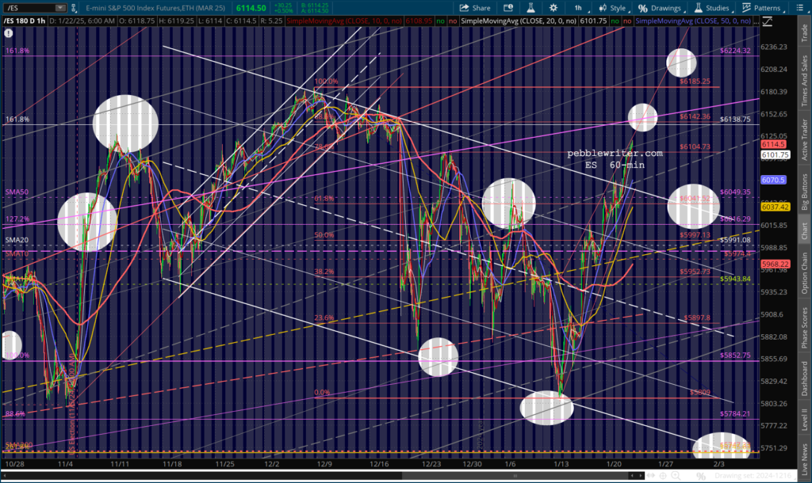The height and width of the screenshot is (483, 812).
Task: Click the chart notification exclamation icon
Action: 8,33
